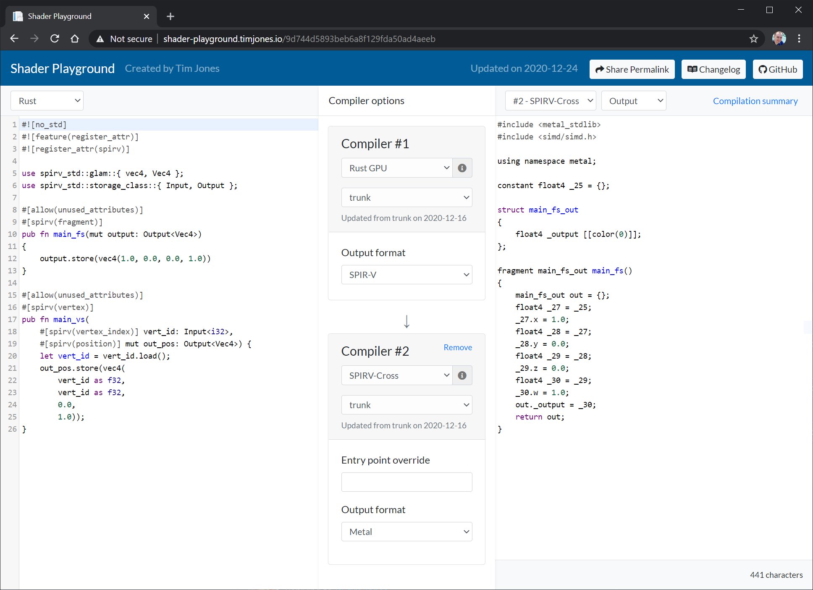Click the 'Compiler options' heading
The height and width of the screenshot is (590, 813).
(x=367, y=101)
